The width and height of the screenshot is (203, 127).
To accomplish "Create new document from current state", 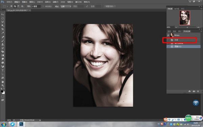I will click(x=189, y=91).
